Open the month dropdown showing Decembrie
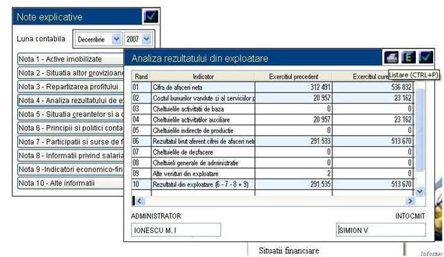This screenshot has width=444, height=257. [x=116, y=39]
